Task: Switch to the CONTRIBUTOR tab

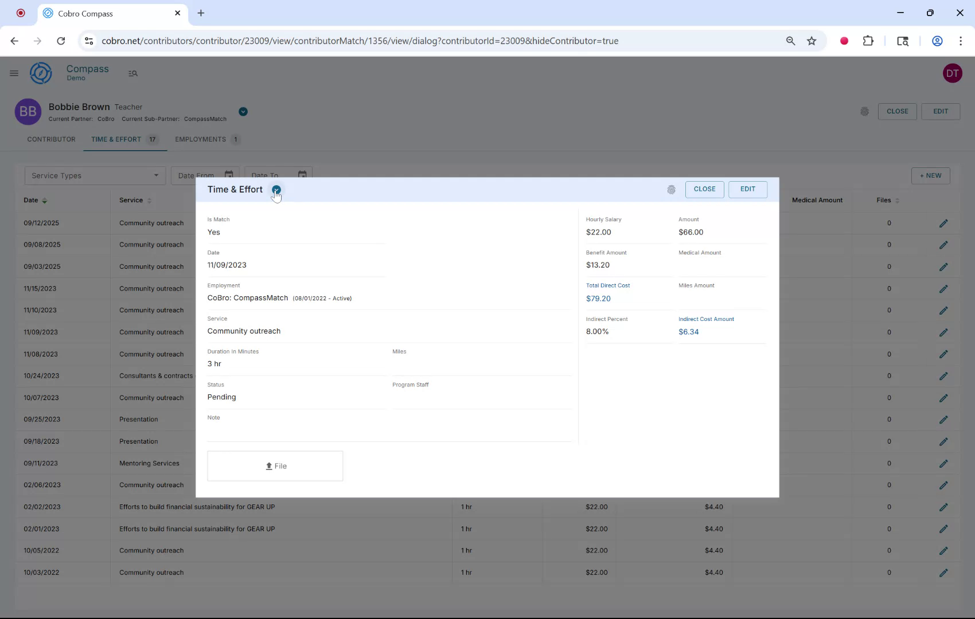Action: coord(51,139)
